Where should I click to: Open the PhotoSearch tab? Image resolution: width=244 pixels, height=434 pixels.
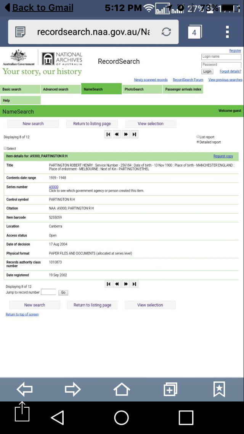tap(142, 89)
